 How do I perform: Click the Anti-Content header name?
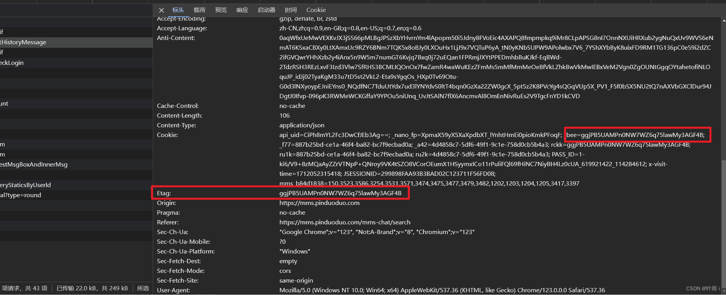pos(176,38)
